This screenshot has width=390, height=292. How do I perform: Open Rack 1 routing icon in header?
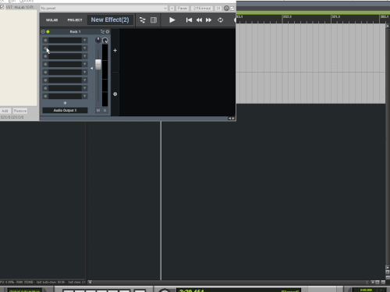(x=102, y=32)
